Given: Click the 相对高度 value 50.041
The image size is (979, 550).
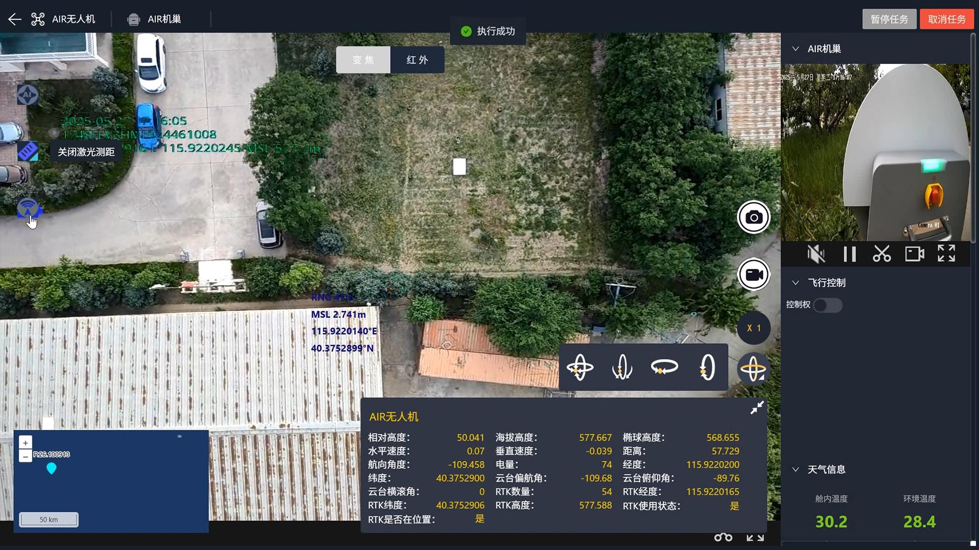Looking at the screenshot, I should pos(470,437).
